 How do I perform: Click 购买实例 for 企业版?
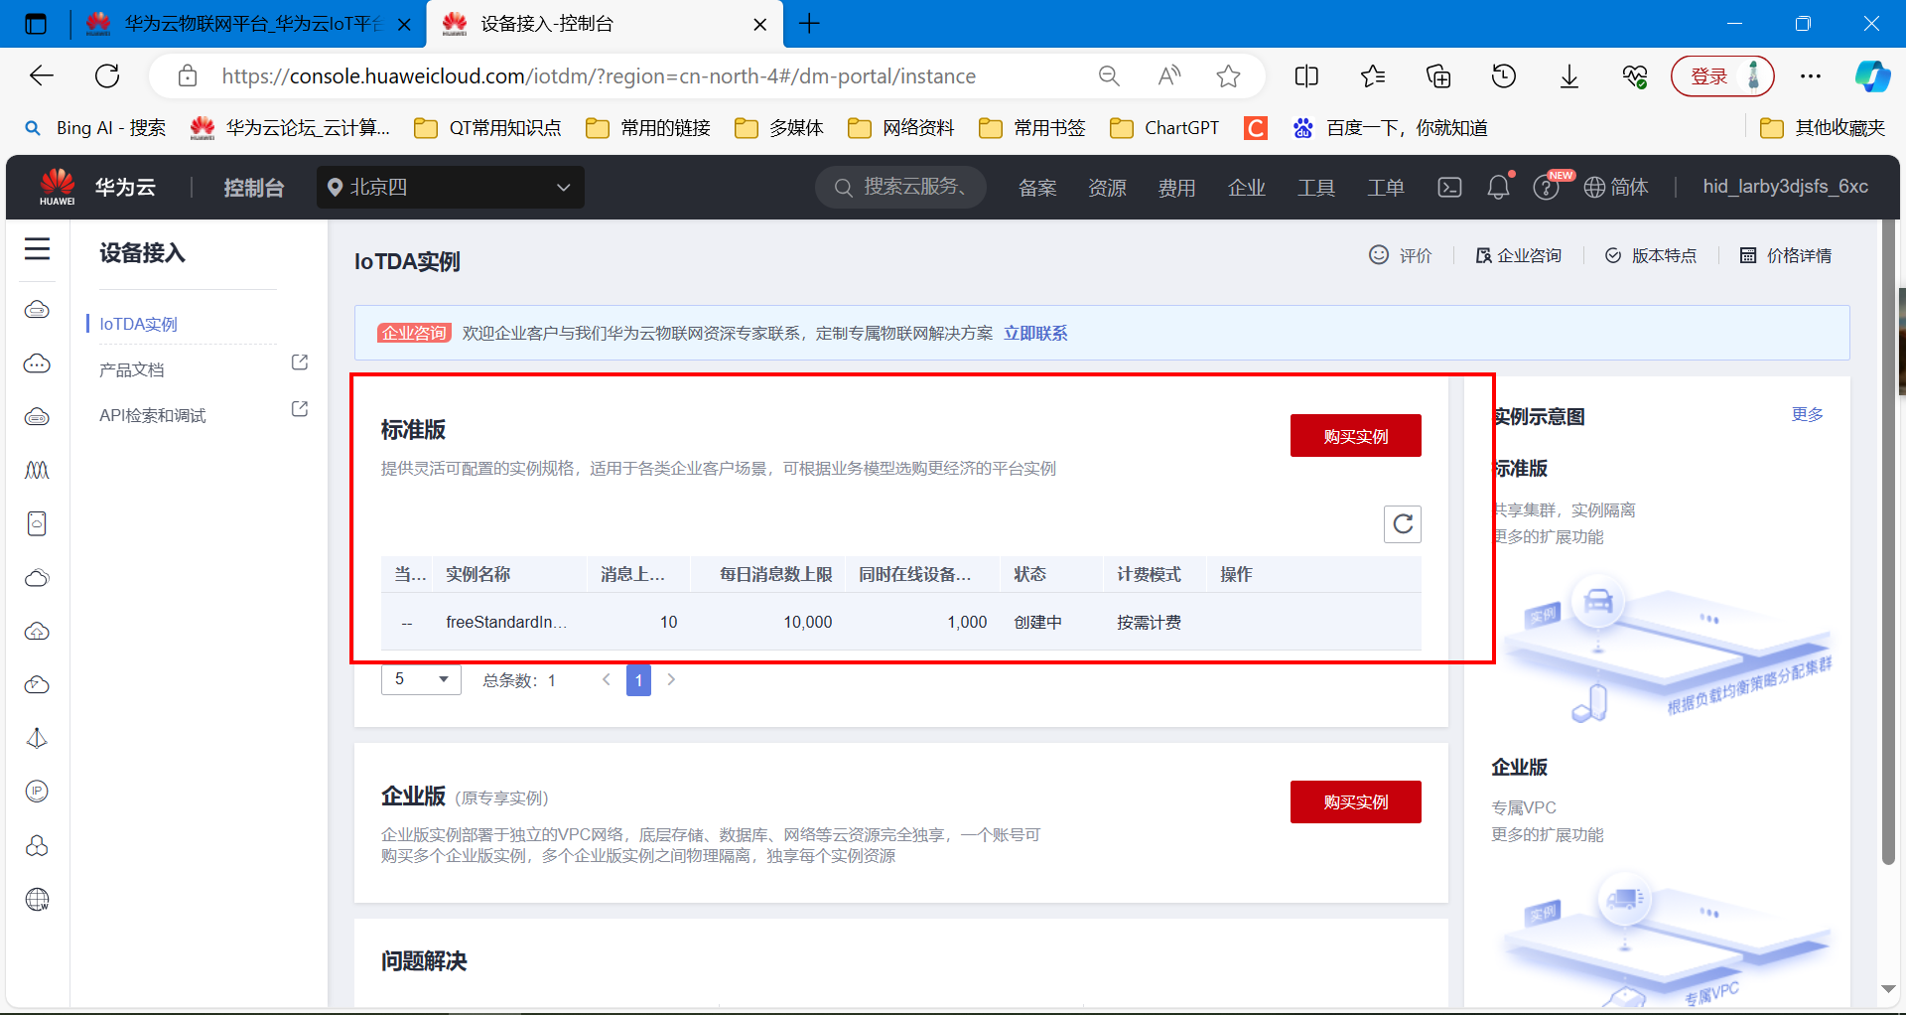(x=1355, y=801)
